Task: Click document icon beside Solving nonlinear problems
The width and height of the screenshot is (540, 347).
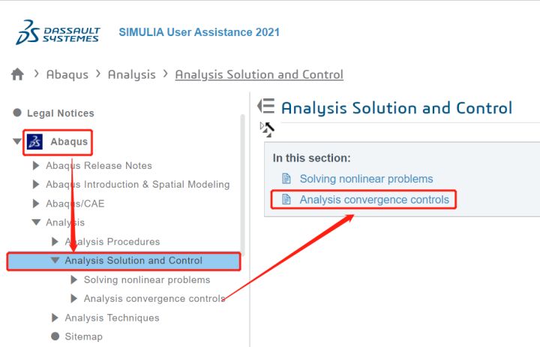Action: tap(286, 179)
